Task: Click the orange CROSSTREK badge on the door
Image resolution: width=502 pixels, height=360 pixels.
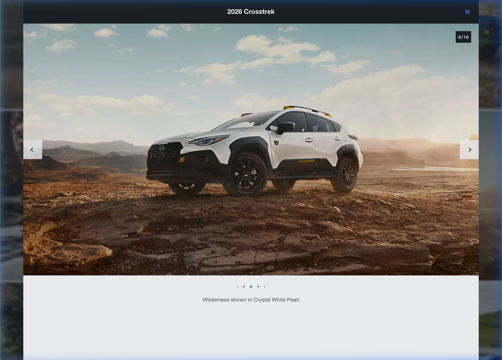Action: point(306,161)
